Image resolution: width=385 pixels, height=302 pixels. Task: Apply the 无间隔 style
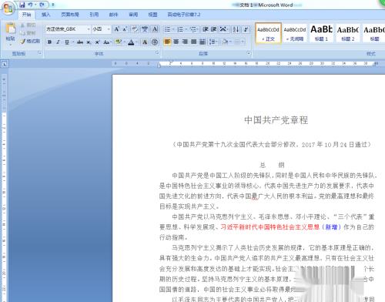point(295,33)
